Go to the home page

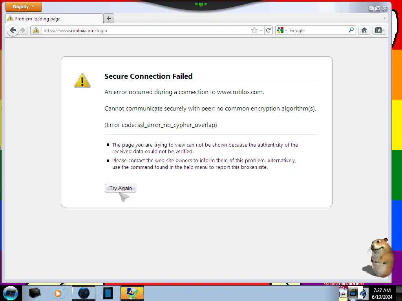click(x=364, y=31)
